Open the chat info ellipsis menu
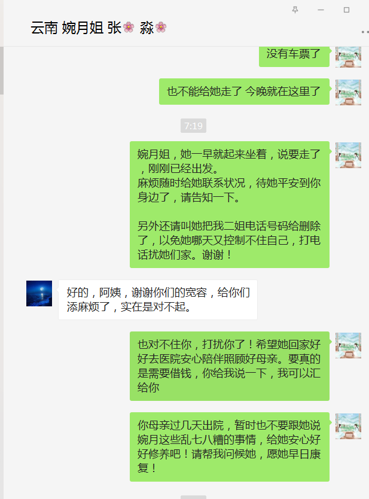 (x=365, y=32)
